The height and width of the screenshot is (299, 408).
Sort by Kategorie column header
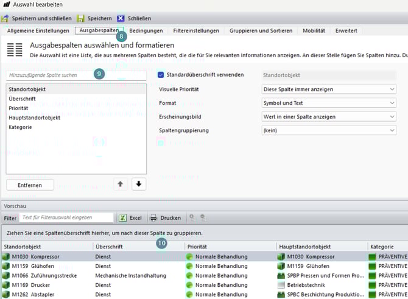coord(388,247)
